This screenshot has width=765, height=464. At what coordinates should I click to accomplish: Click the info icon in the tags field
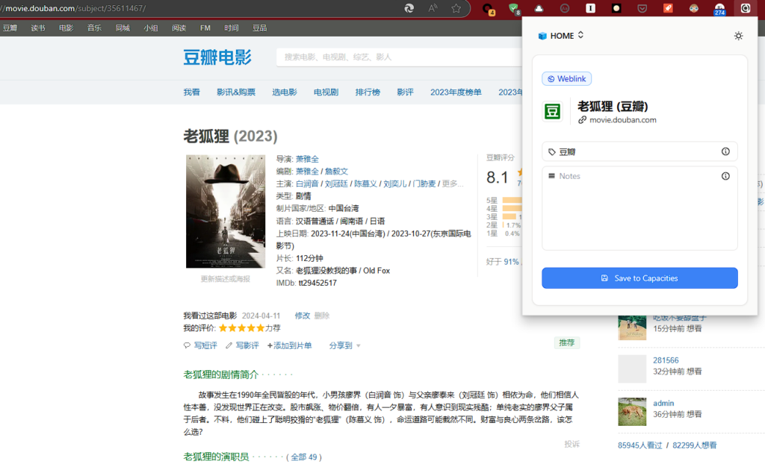725,151
